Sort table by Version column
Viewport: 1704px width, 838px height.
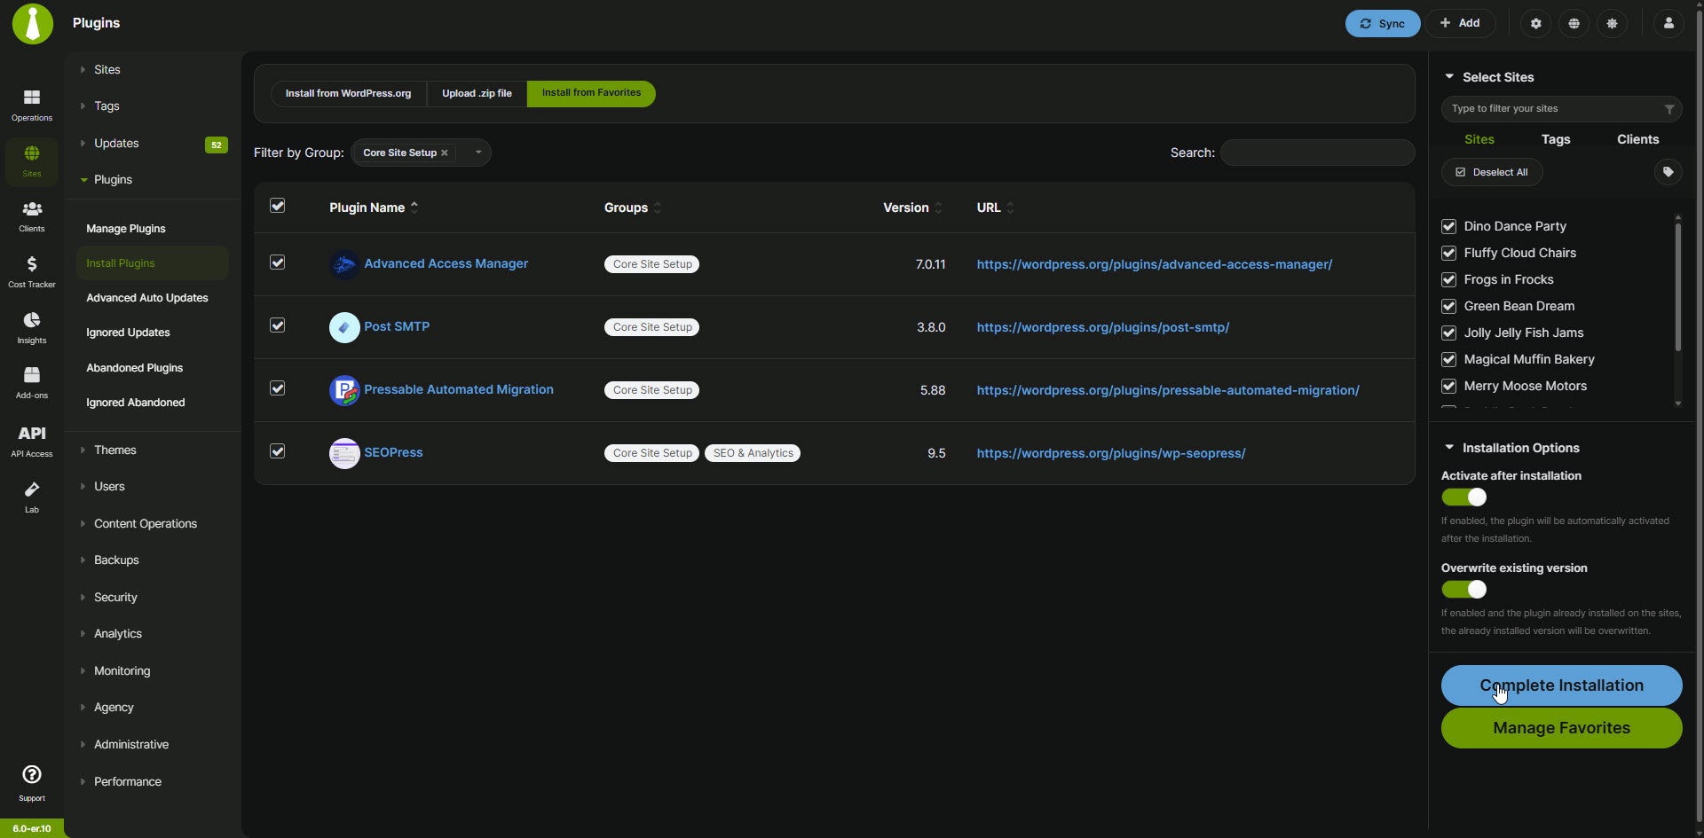tap(912, 208)
